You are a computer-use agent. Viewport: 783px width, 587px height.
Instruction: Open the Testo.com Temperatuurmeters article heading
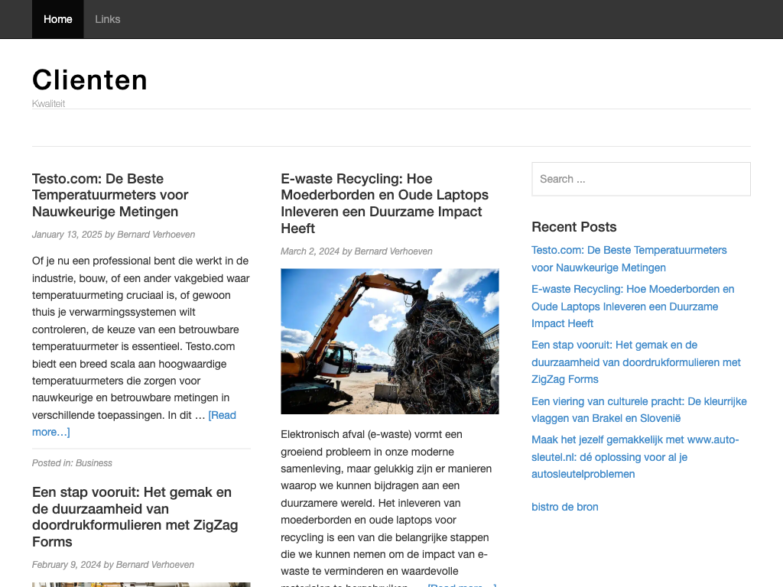pyautogui.click(x=110, y=195)
